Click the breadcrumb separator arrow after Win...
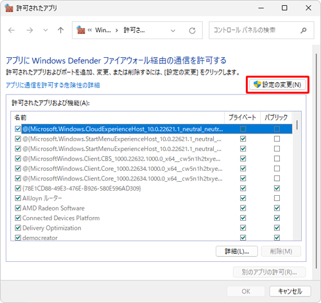The height and width of the screenshot is (303, 321). click(117, 31)
